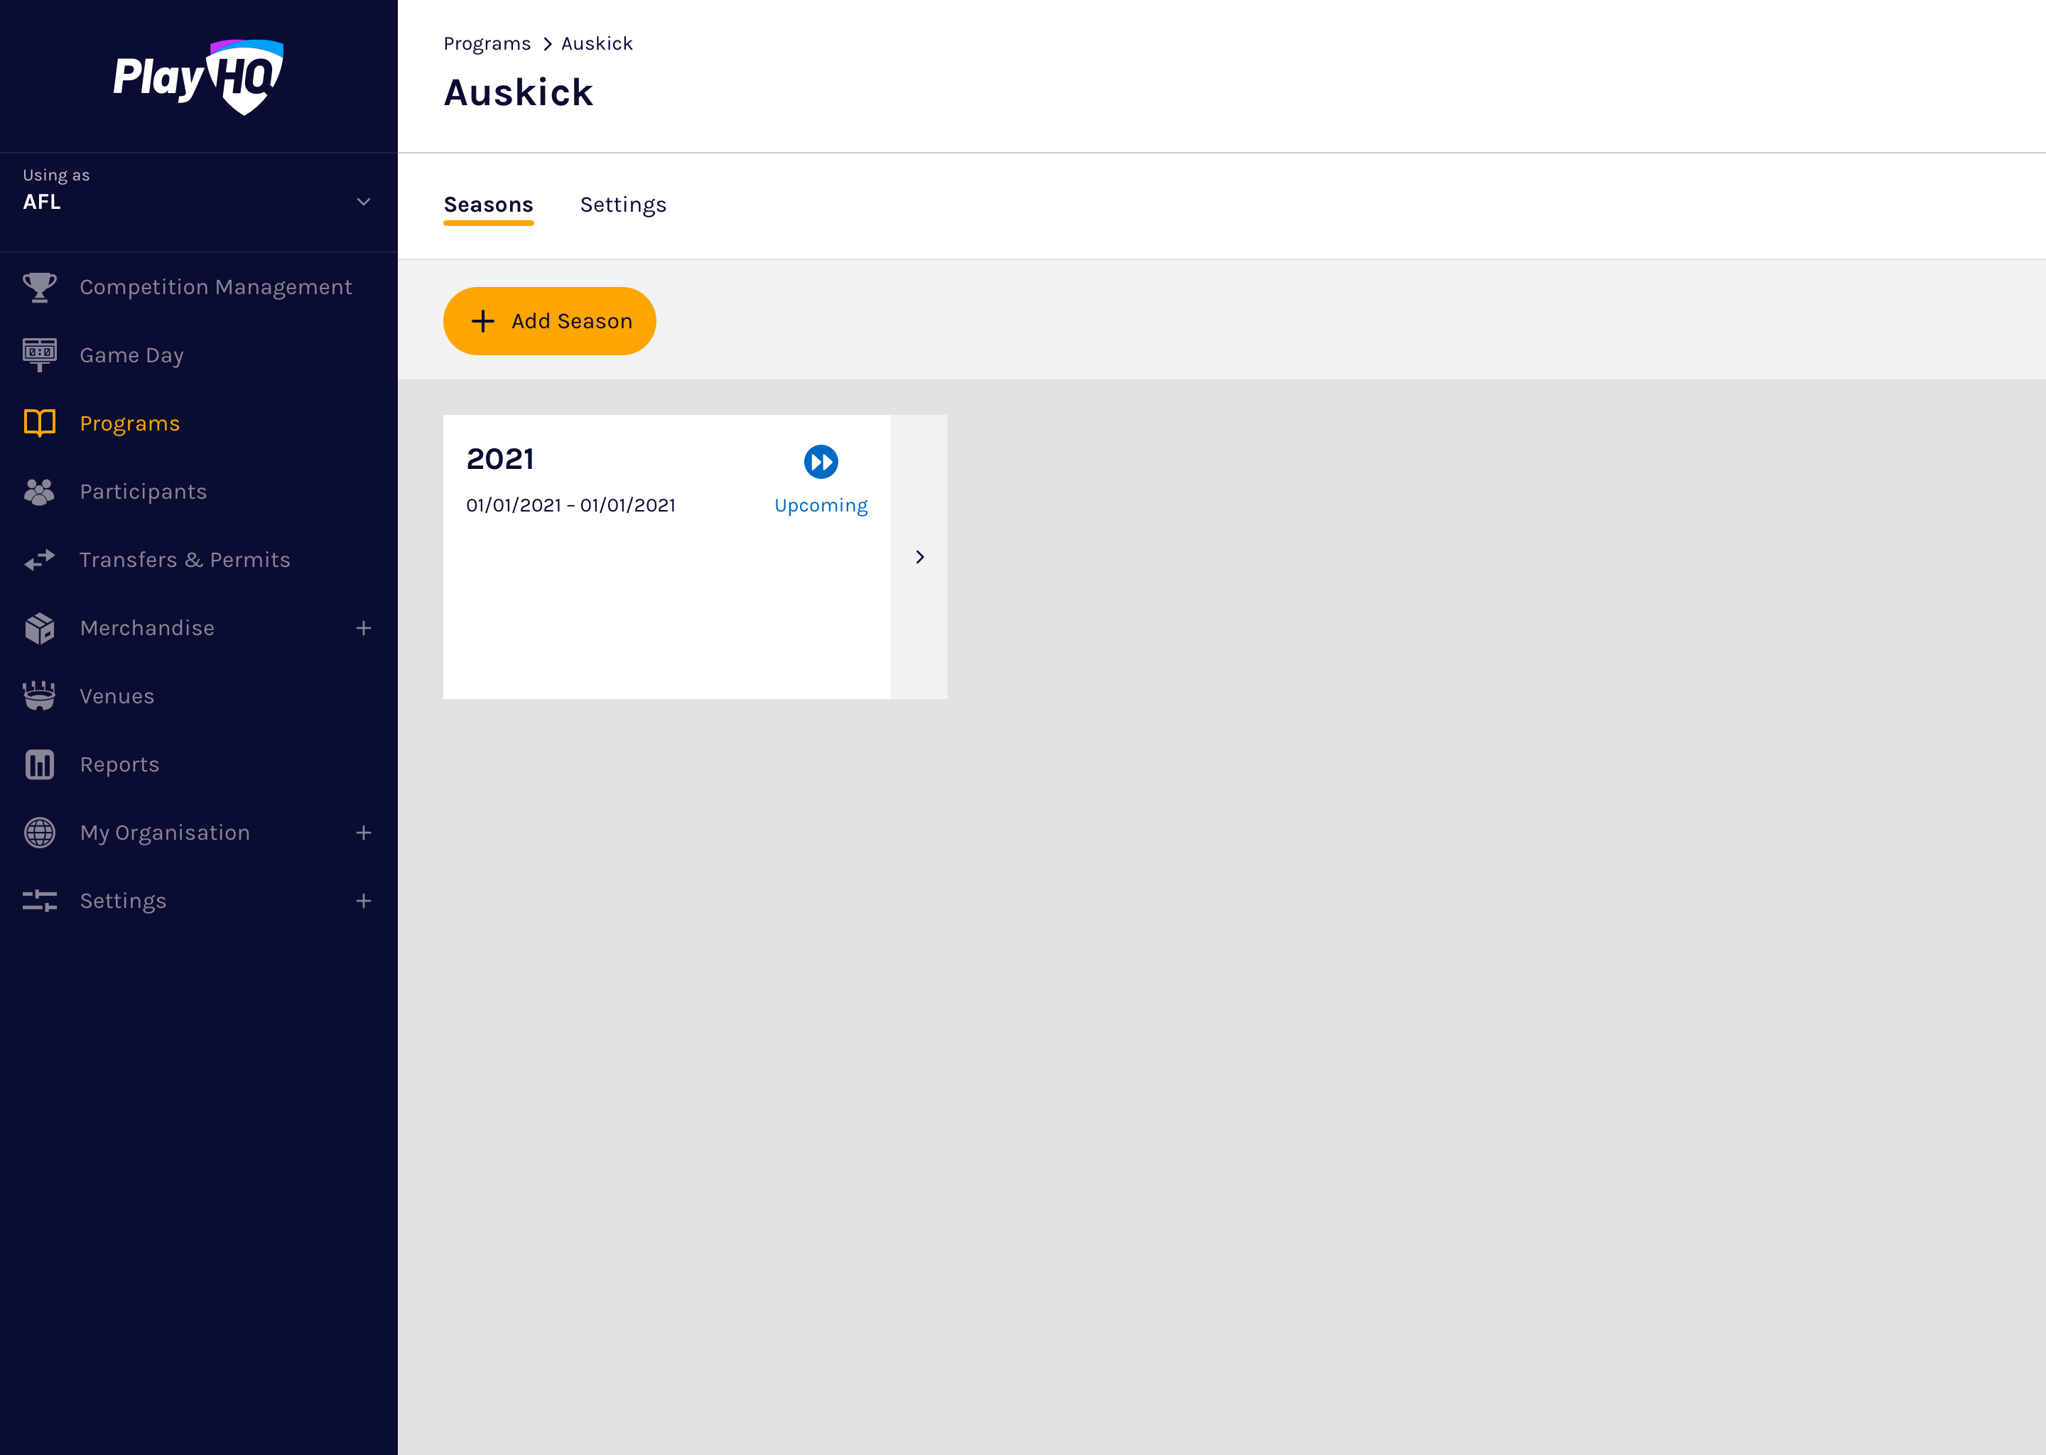
Task: Click the Merchandise box icon
Action: coord(39,628)
